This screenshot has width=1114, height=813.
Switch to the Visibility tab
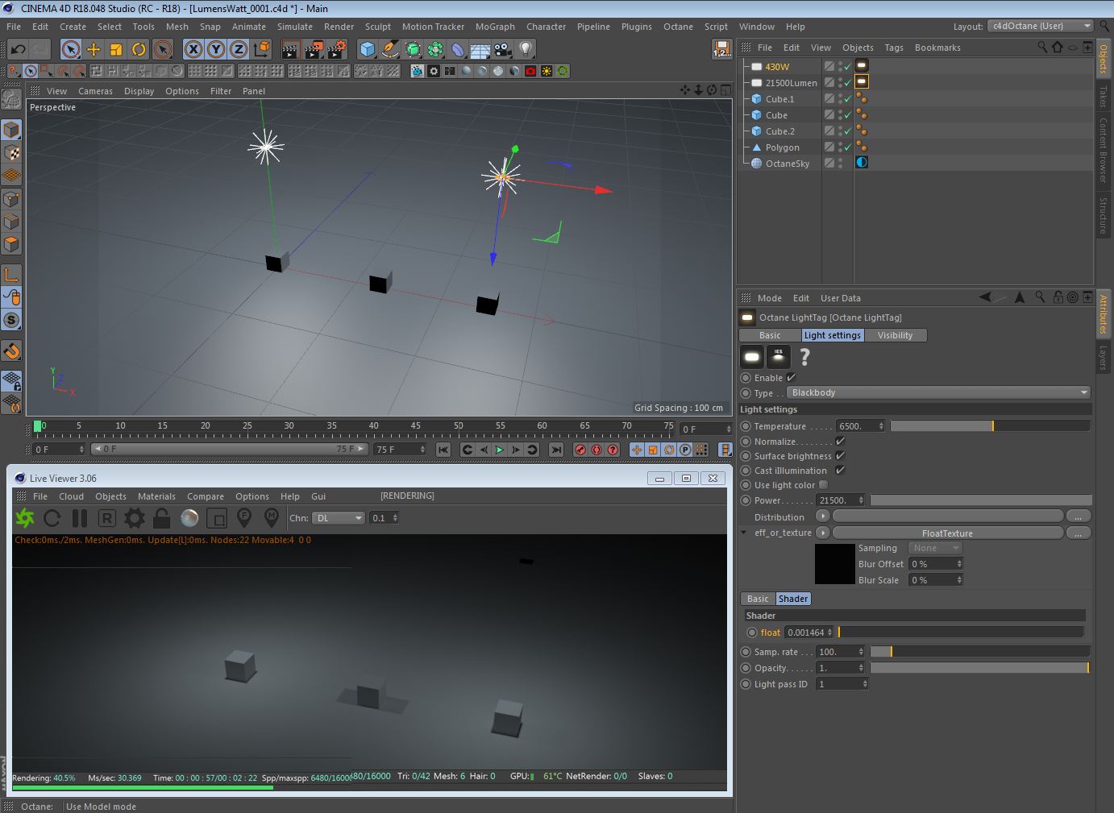(x=895, y=335)
